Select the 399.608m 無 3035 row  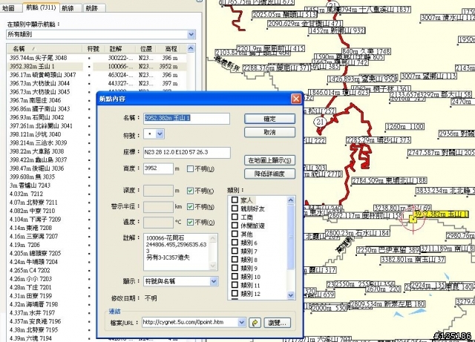51,177
